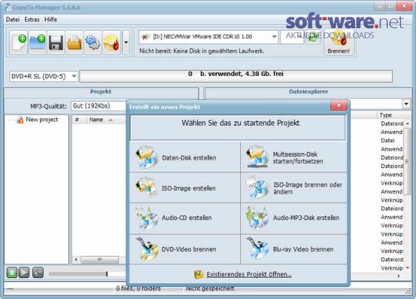
Task: Click the project list horizontal scrollbar thumb
Action: 100,260
